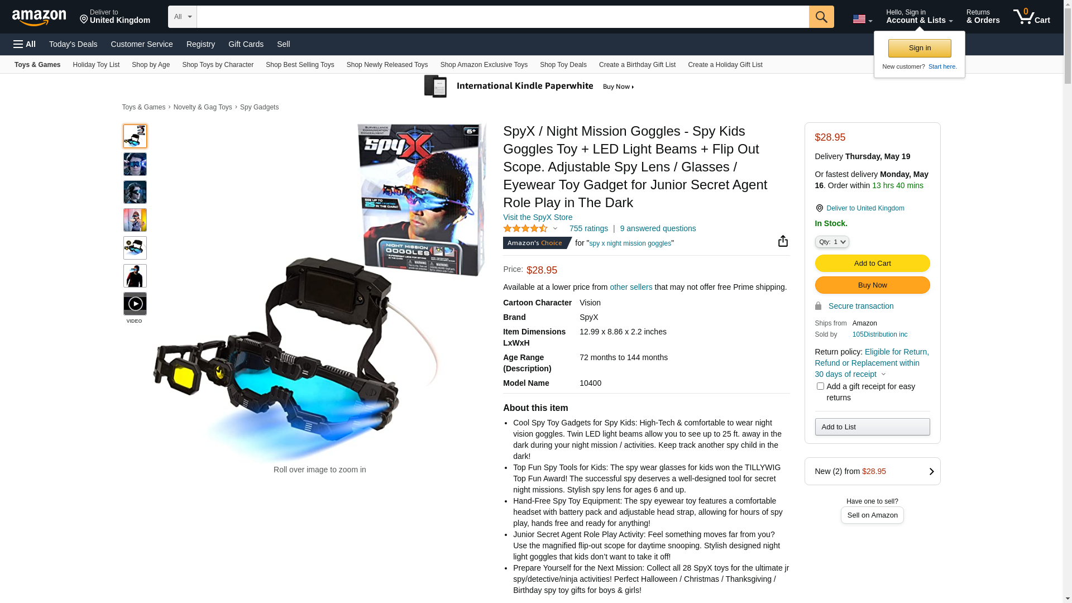1072x603 pixels.
Task: Open the Qty quantity dropdown
Action: (x=832, y=242)
